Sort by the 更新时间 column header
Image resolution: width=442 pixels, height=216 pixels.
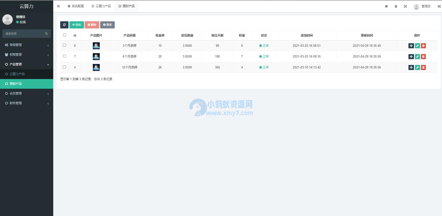367,35
